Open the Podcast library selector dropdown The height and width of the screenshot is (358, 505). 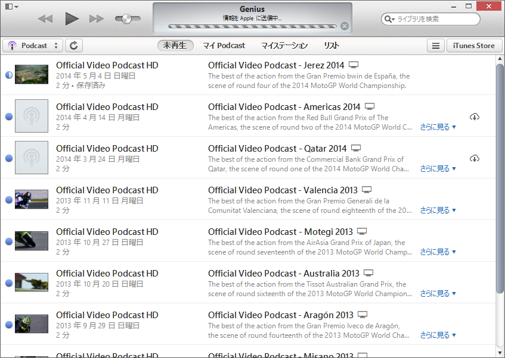pyautogui.click(x=33, y=46)
